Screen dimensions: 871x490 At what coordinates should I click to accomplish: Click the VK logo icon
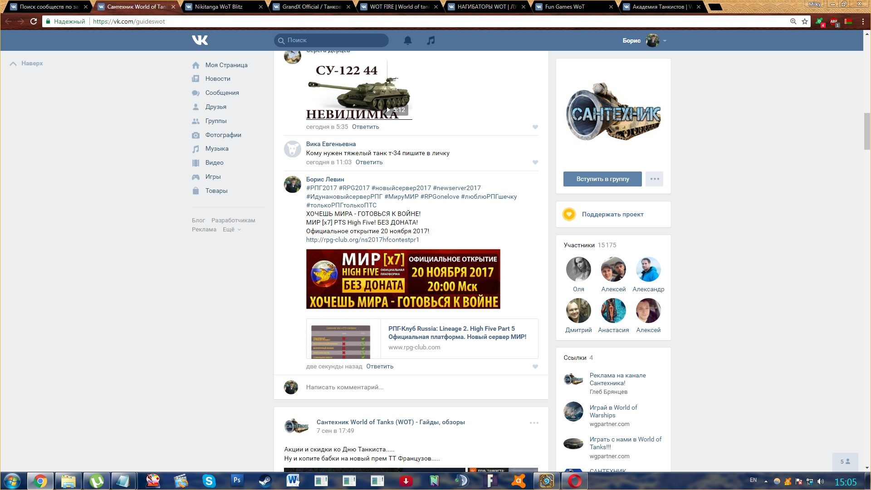click(200, 40)
